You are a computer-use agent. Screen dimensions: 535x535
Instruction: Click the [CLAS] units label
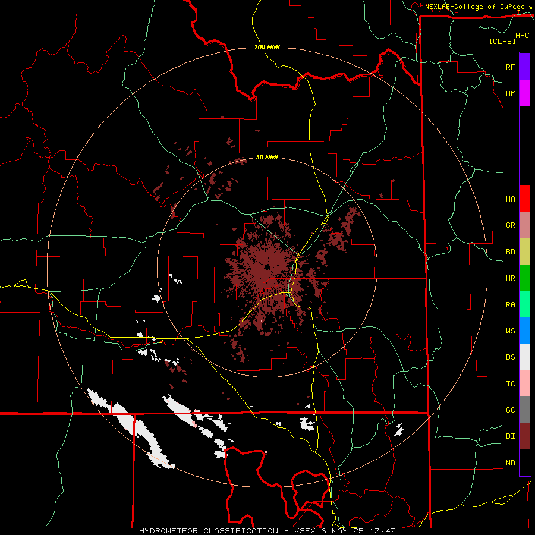[x=502, y=41]
